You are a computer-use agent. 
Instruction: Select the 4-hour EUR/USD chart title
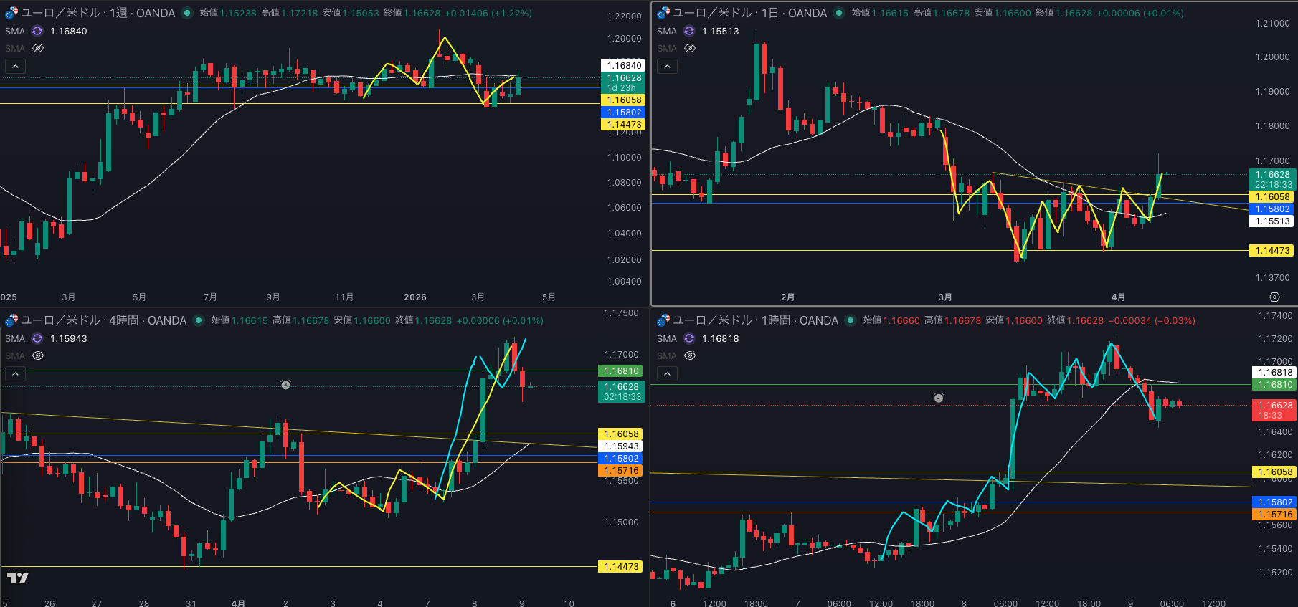tap(103, 320)
